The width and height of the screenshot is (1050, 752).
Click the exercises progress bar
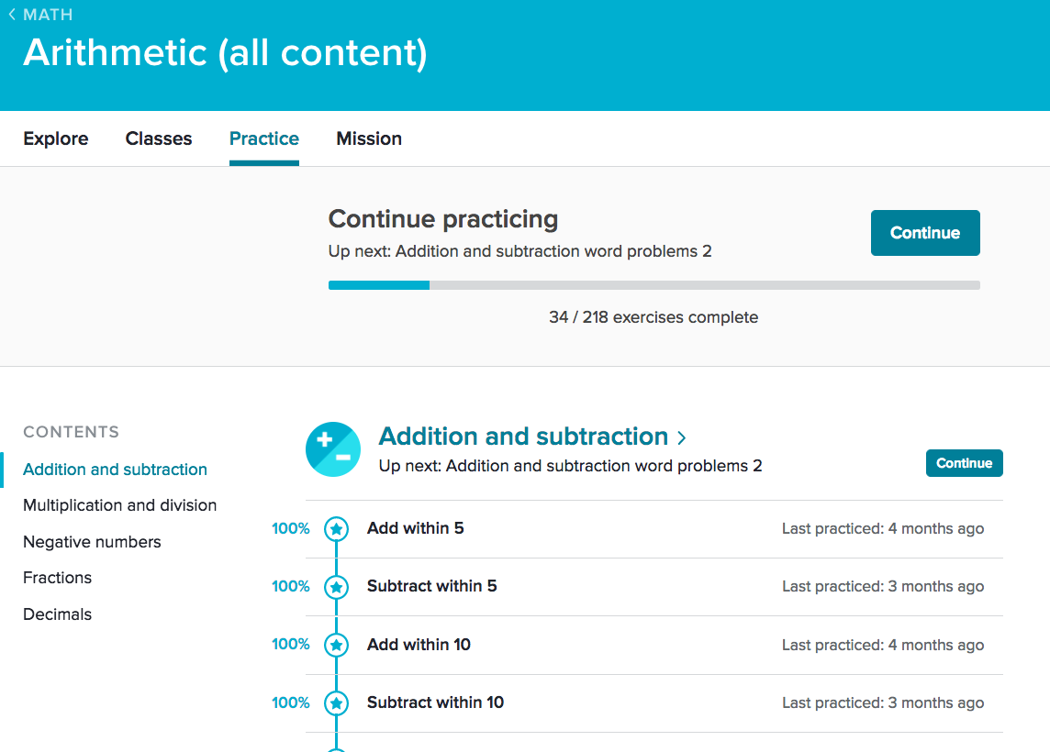[654, 285]
